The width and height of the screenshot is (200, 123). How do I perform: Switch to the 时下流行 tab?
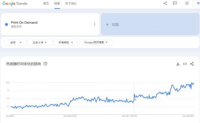click(x=71, y=4)
